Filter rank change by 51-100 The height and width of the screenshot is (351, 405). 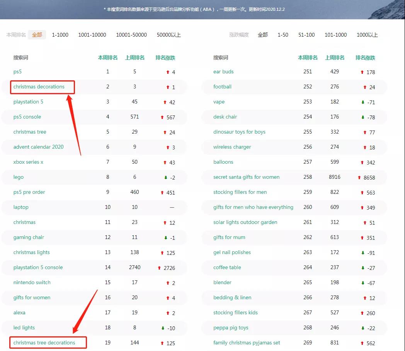click(306, 35)
